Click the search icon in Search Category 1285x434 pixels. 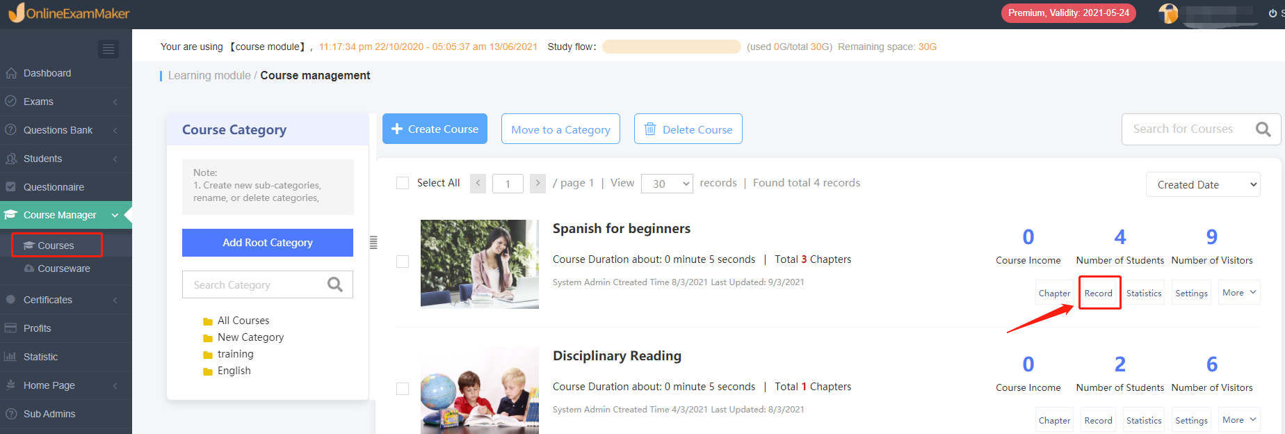(335, 284)
